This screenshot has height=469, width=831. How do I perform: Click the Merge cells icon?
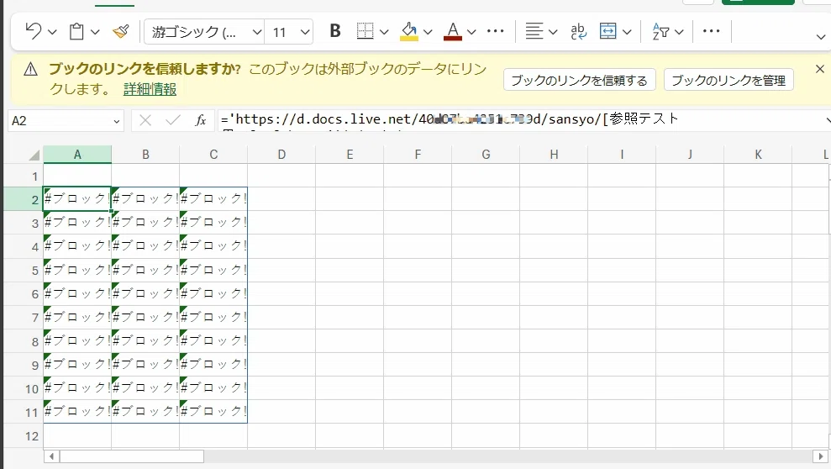(607, 31)
